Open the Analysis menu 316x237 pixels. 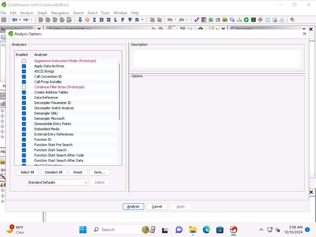pyautogui.click(x=27, y=13)
